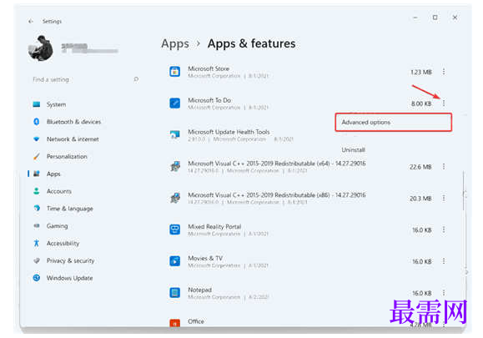Click the Microsoft Store app icon
This screenshot has height=338, width=483.
(x=175, y=72)
